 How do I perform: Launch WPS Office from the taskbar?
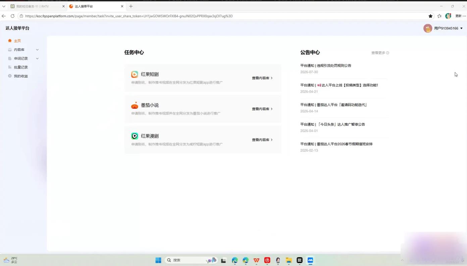tap(256, 260)
